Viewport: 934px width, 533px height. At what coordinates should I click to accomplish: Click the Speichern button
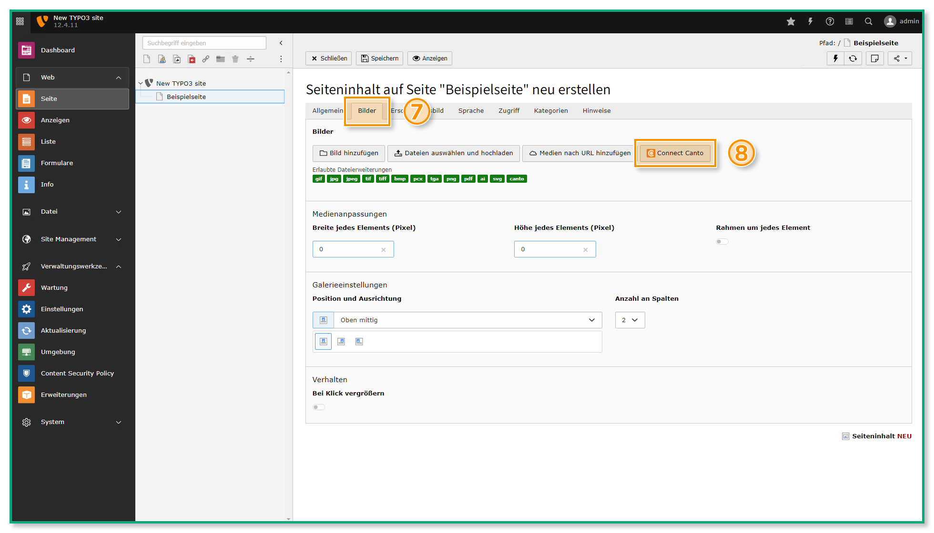[x=379, y=58]
